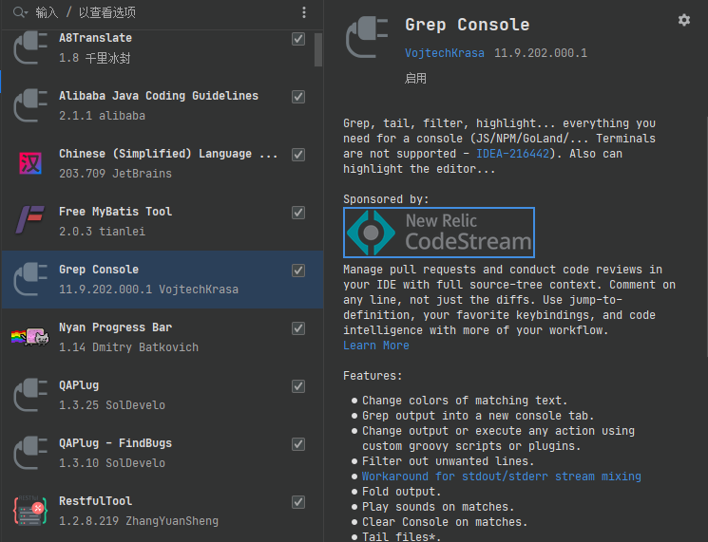This screenshot has height=542, width=708.
Task: Uncheck Alibaba Java Coding Guidelines
Action: click(x=298, y=97)
